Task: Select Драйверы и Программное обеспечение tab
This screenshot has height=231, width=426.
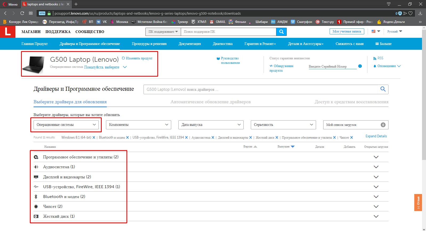Action: click(x=90, y=44)
